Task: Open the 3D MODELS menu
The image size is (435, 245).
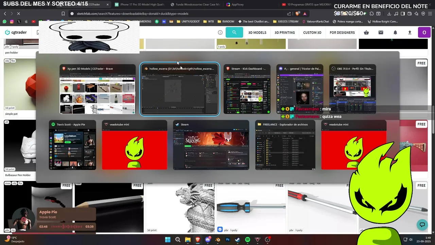Action: tap(257, 33)
